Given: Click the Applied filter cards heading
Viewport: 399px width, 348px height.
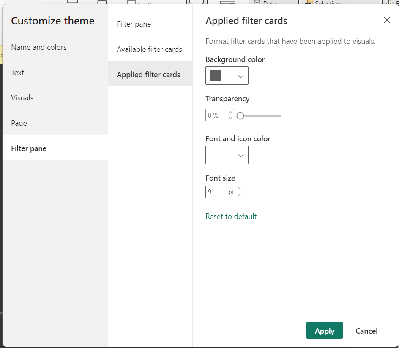Looking at the screenshot, I should coord(246,21).
